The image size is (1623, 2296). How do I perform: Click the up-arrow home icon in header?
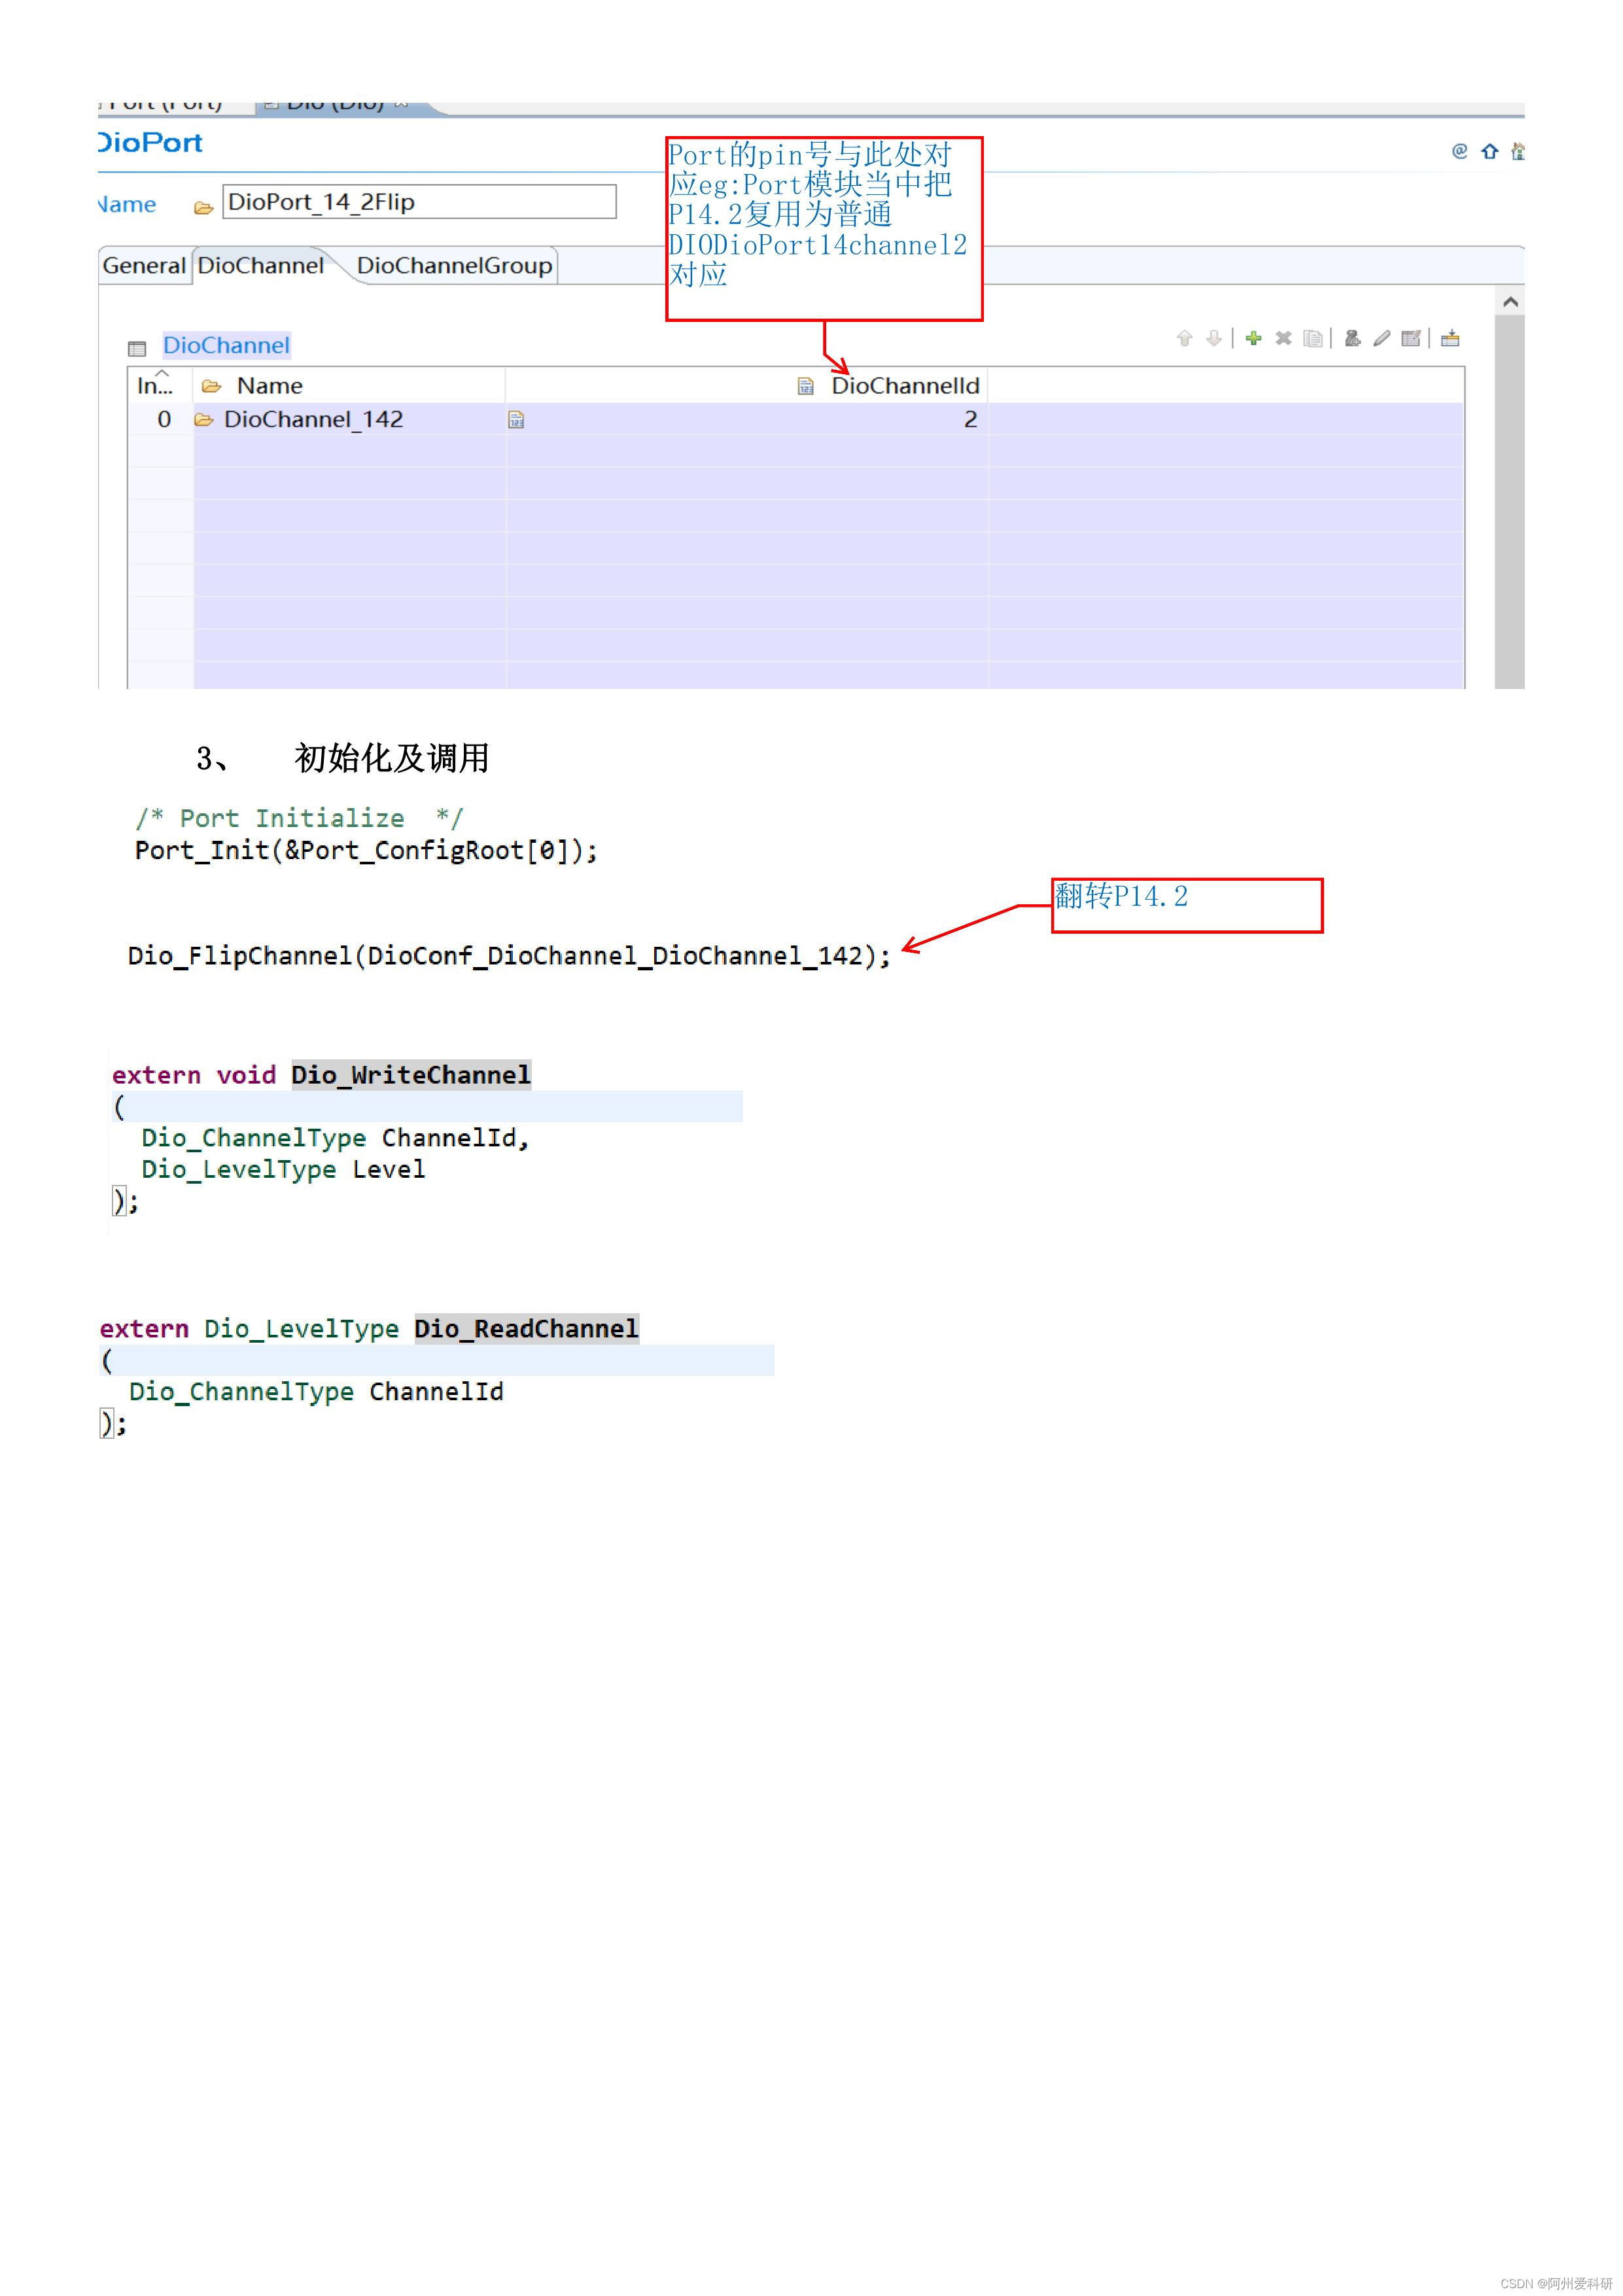click(1490, 151)
